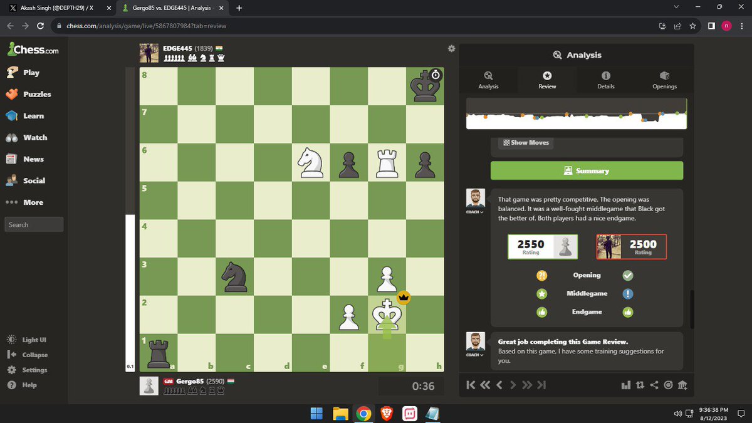Click the Show Moves button
The width and height of the screenshot is (752, 423).
coord(526,142)
